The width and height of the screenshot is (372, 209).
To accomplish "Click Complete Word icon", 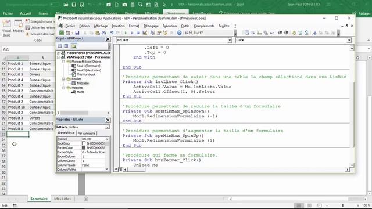I will 272,33.
